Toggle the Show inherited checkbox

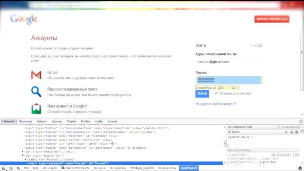pos(278,127)
